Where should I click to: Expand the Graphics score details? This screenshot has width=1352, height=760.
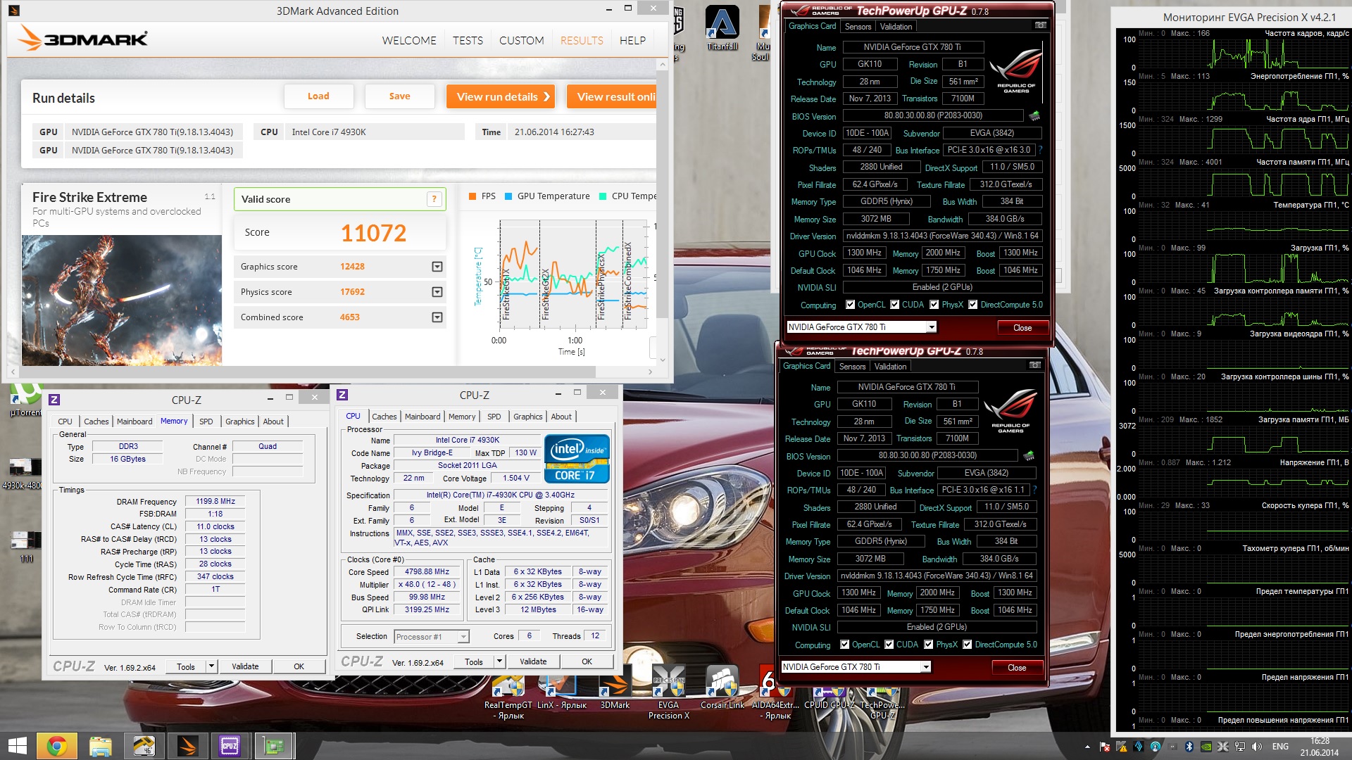click(x=437, y=267)
